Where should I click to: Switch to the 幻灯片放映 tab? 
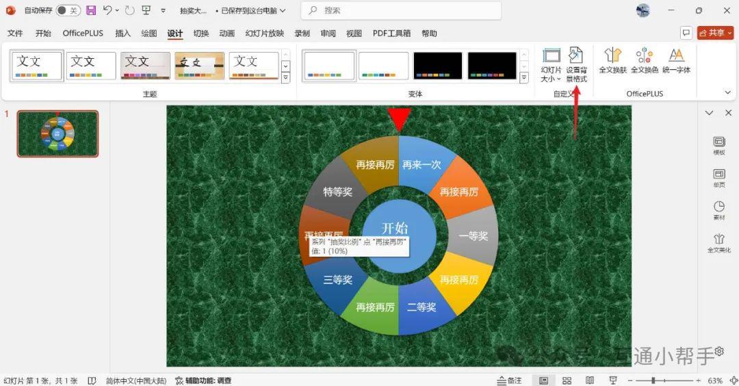[264, 33]
